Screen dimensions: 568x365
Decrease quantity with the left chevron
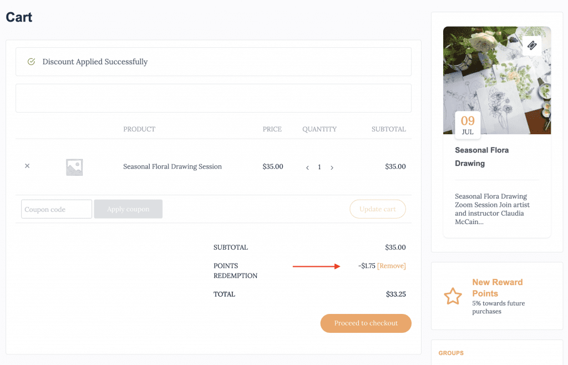click(x=307, y=168)
